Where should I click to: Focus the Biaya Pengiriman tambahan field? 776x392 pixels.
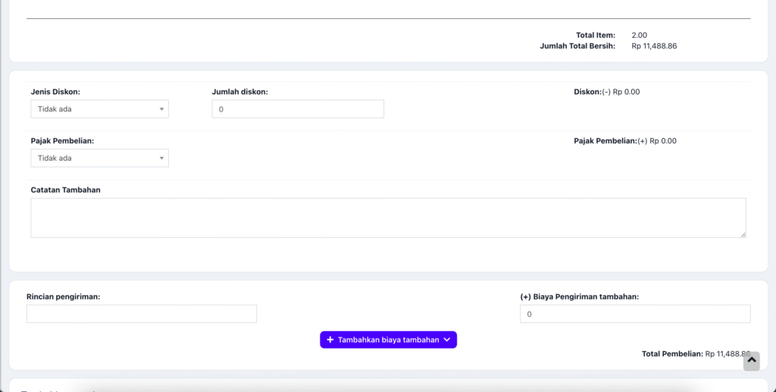635,314
